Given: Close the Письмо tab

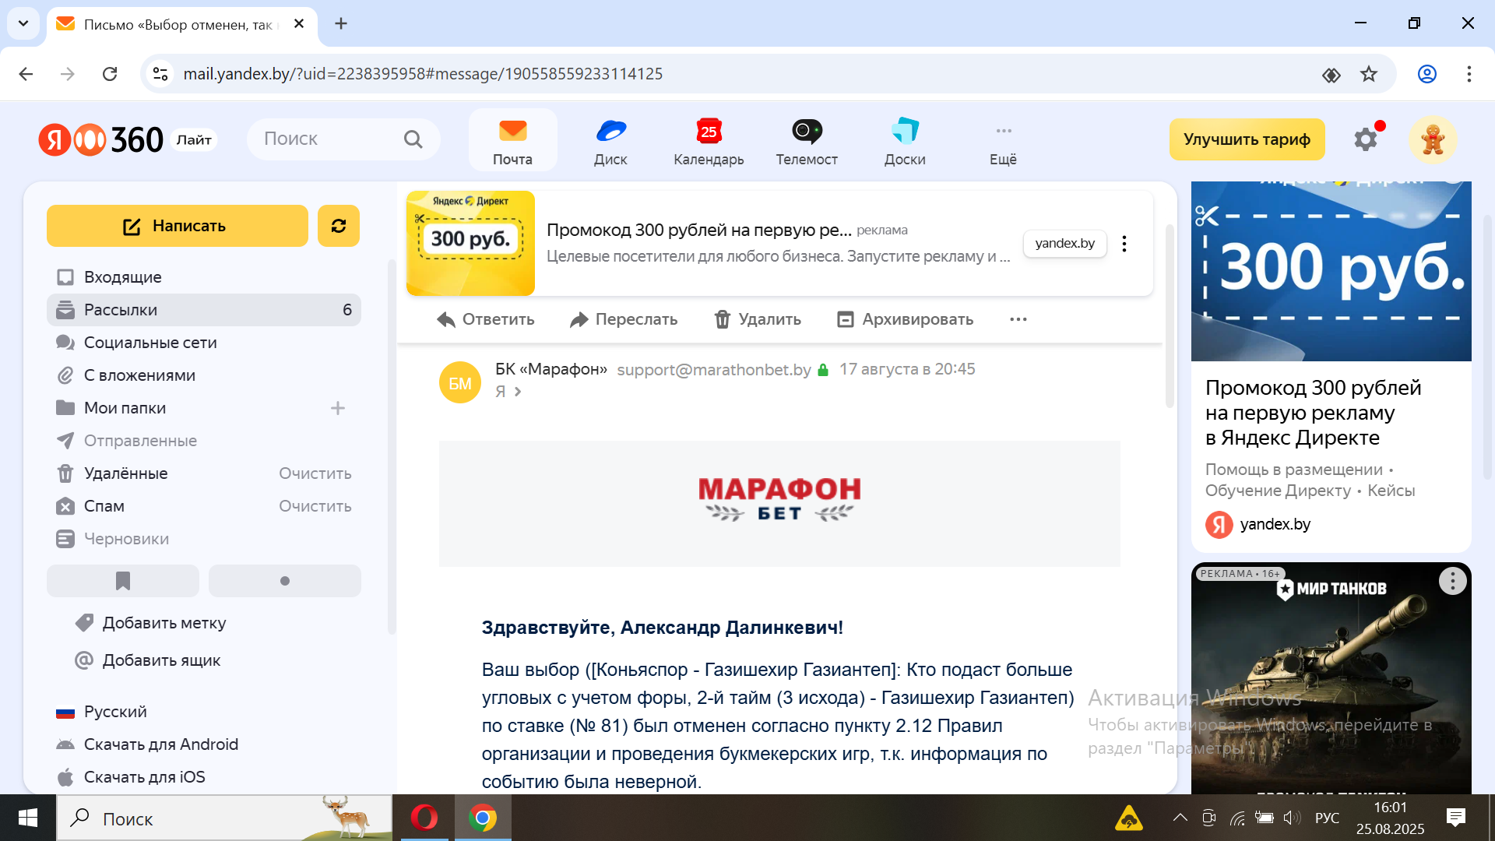Looking at the screenshot, I should (299, 24).
